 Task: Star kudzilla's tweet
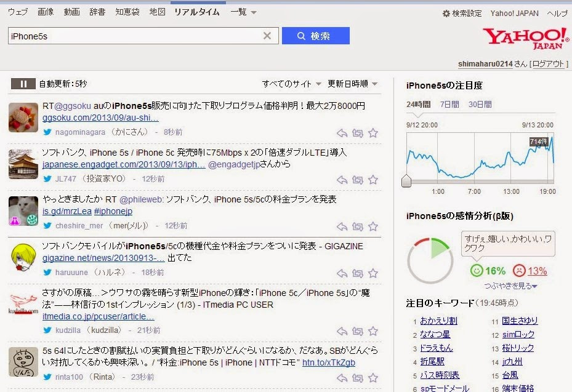pyautogui.click(x=373, y=331)
